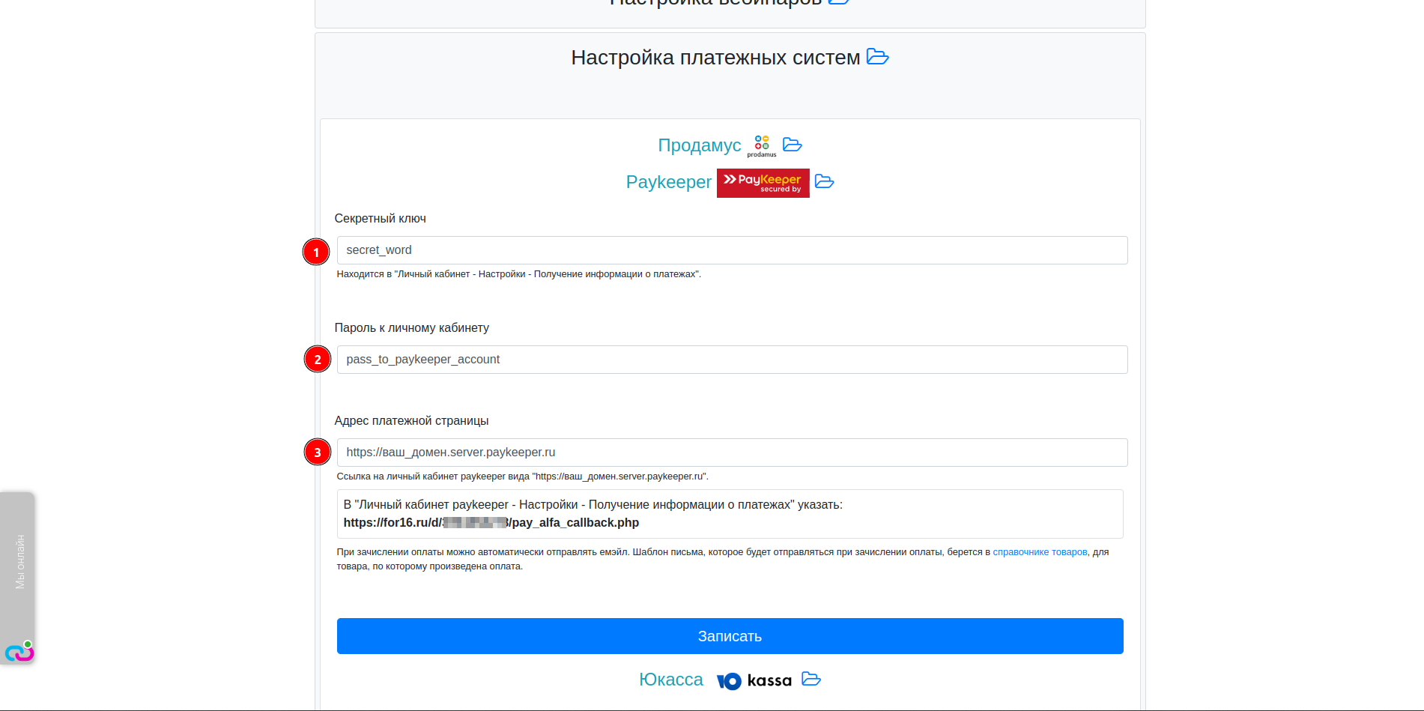Open the Продамус settings link
1424x711 pixels.
pos(699,145)
